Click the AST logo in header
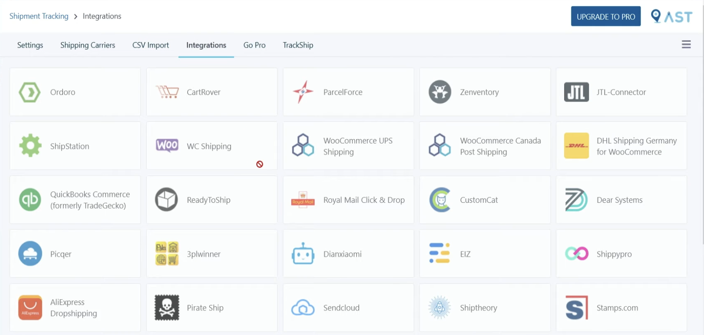 pos(671,16)
